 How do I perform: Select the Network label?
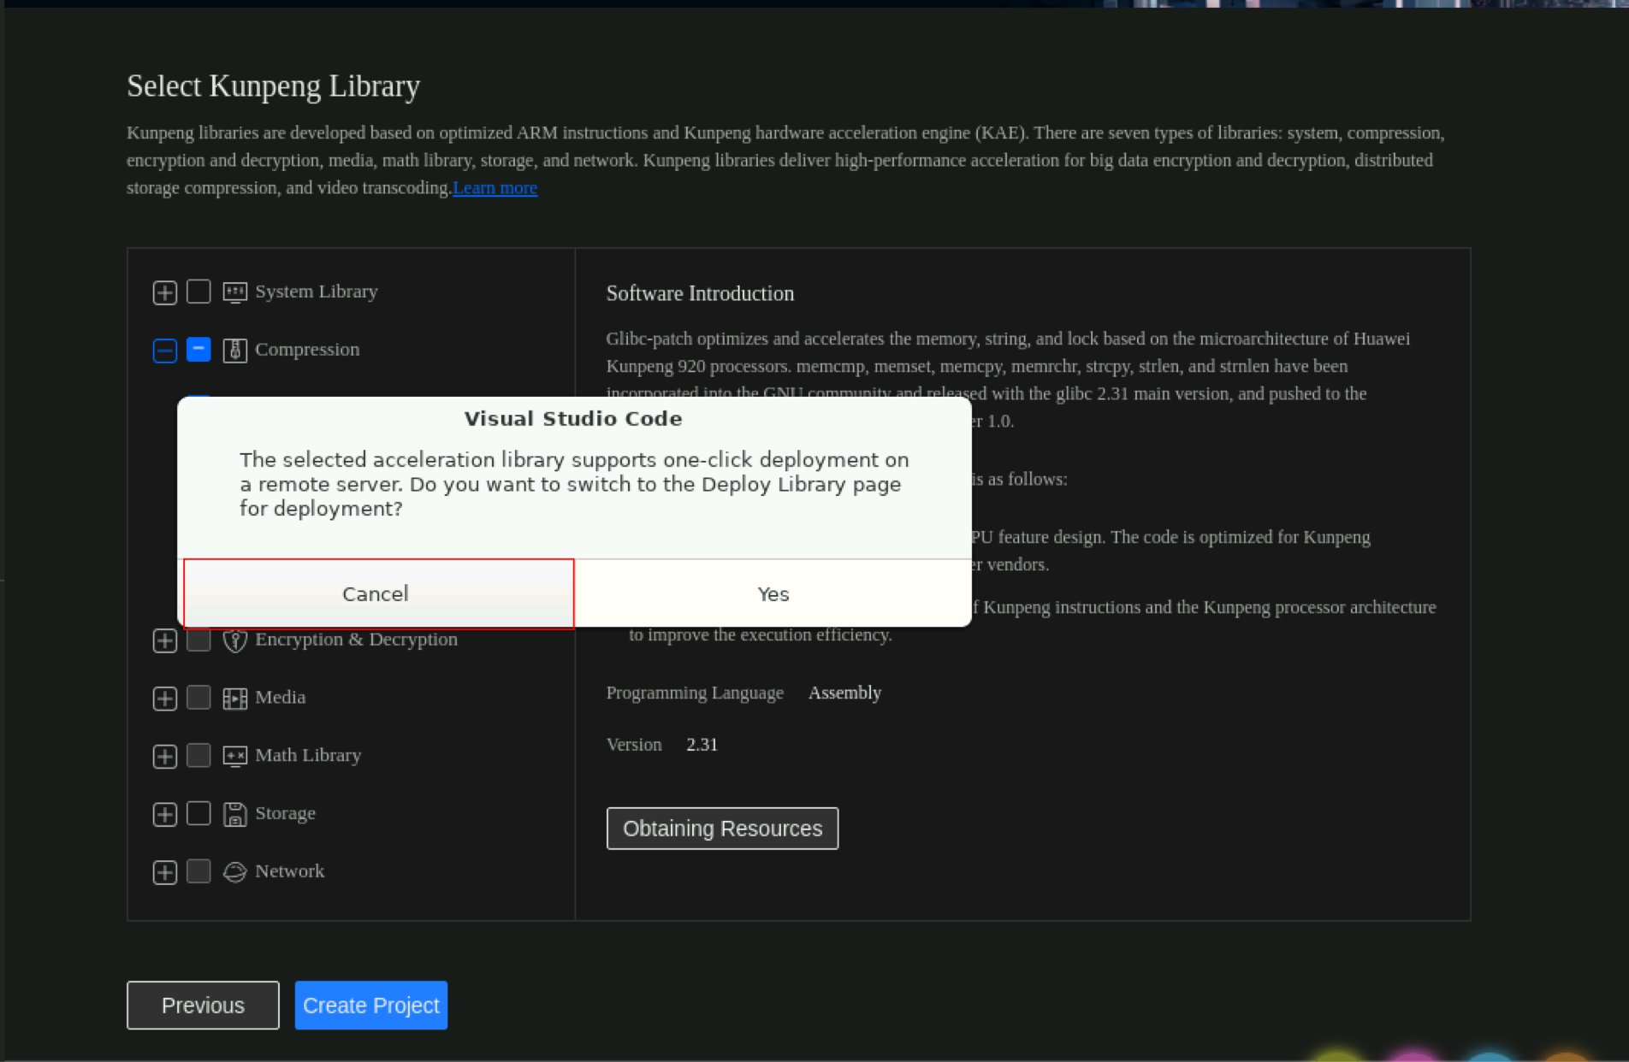coord(289,871)
